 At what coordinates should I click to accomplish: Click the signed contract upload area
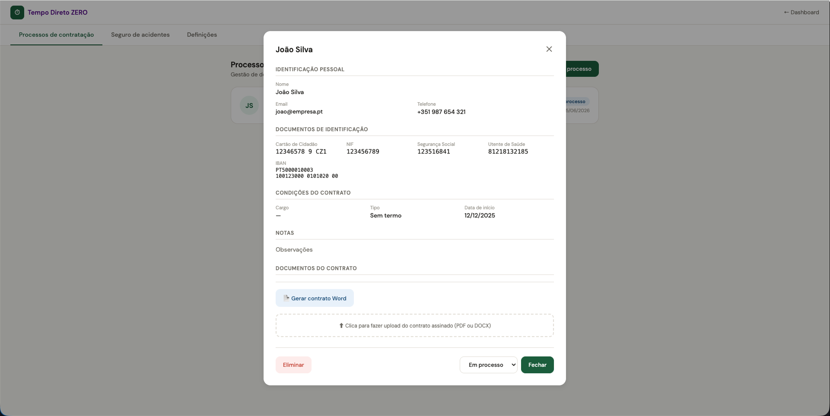(x=415, y=325)
